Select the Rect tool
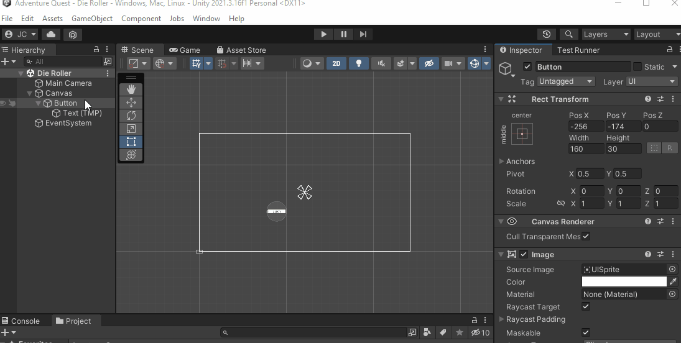This screenshot has width=681, height=343. pyautogui.click(x=131, y=142)
